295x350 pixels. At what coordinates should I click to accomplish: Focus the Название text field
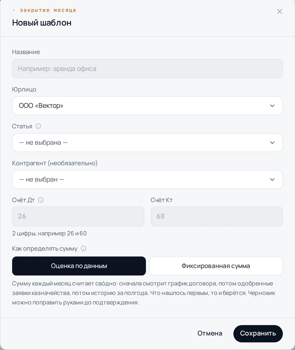pos(147,69)
